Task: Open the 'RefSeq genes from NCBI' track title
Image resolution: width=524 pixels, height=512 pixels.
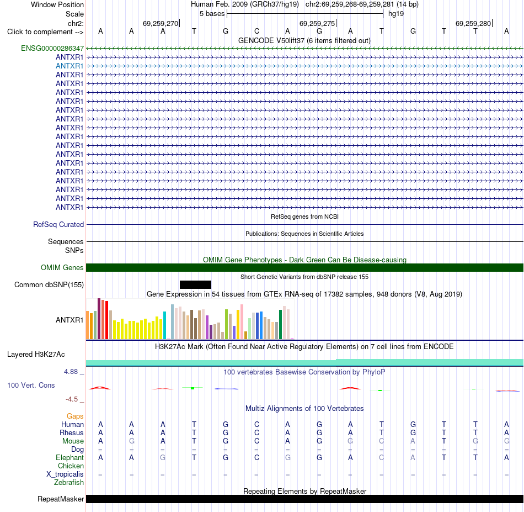Action: coord(304,217)
